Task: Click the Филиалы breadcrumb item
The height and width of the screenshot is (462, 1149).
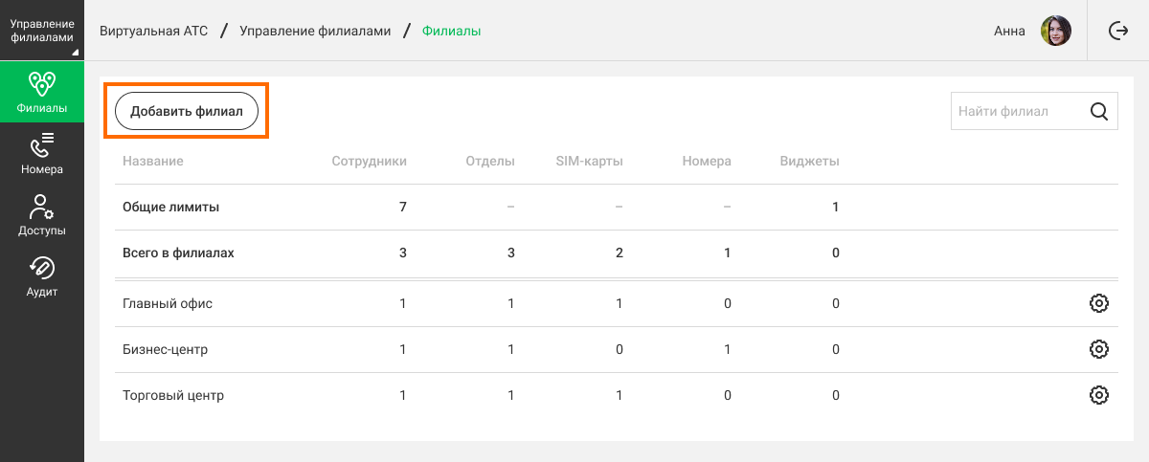Action: [451, 31]
